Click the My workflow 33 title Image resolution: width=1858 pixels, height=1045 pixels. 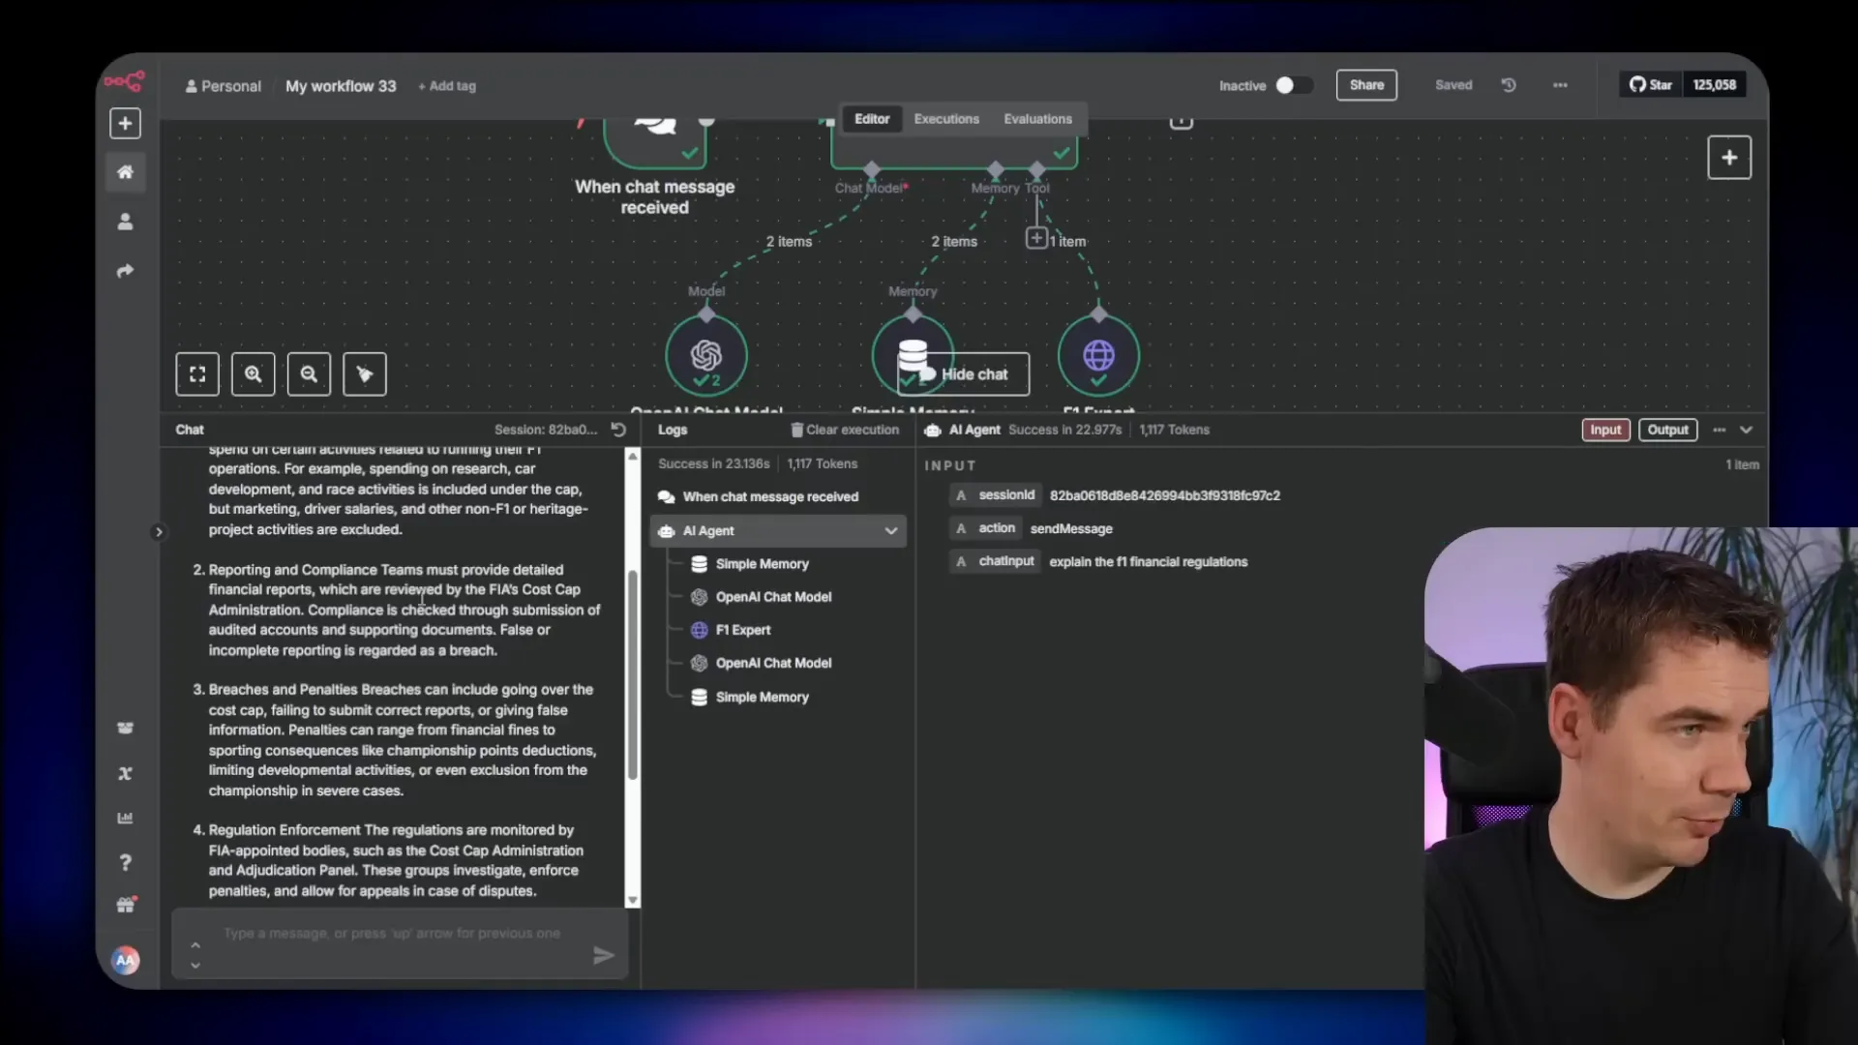[341, 86]
